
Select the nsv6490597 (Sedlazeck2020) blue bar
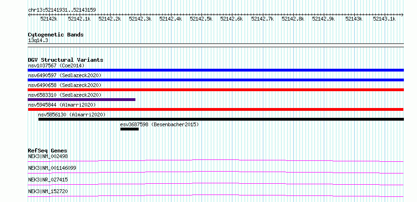point(216,80)
